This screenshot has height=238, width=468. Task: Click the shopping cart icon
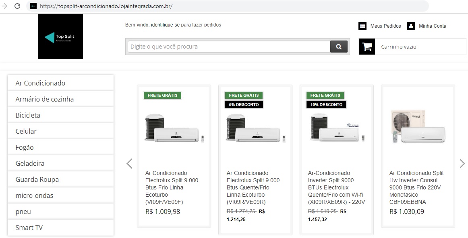(x=367, y=47)
